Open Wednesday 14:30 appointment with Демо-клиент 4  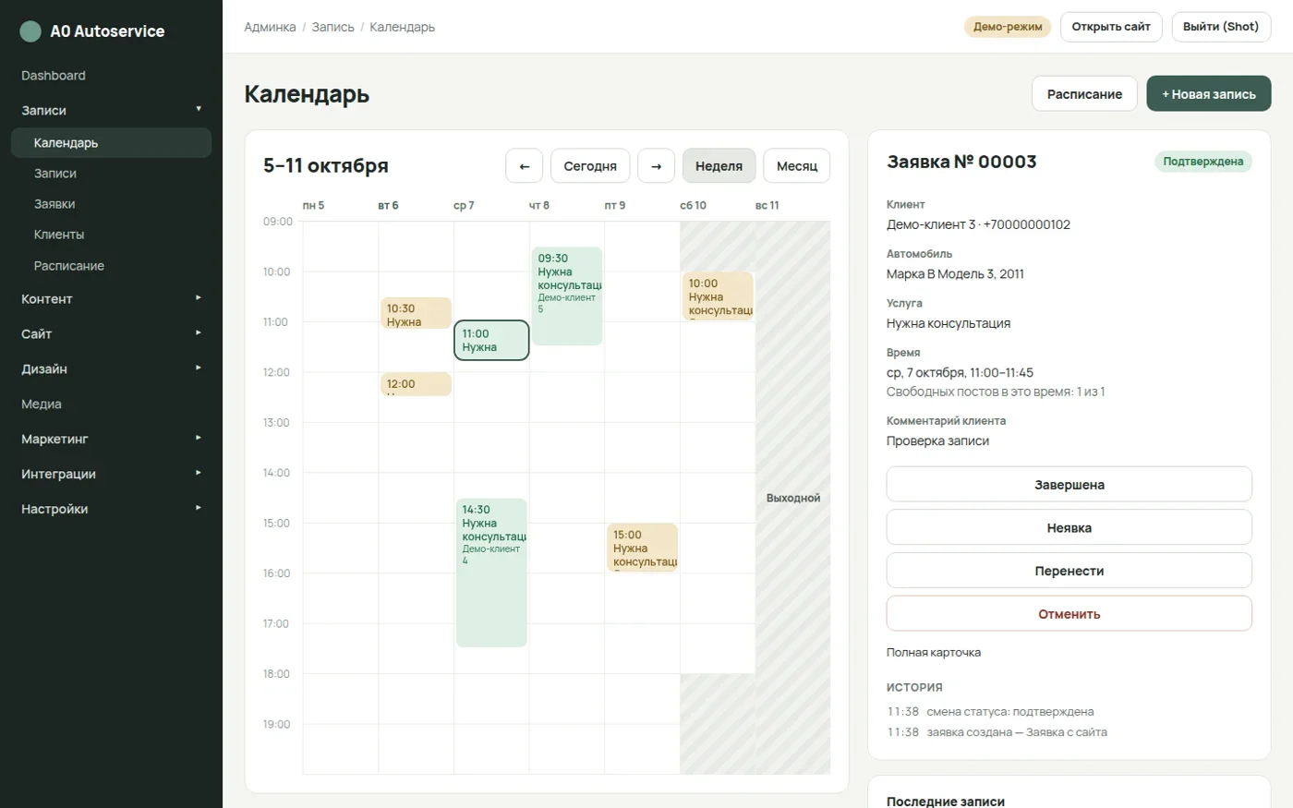click(491, 573)
